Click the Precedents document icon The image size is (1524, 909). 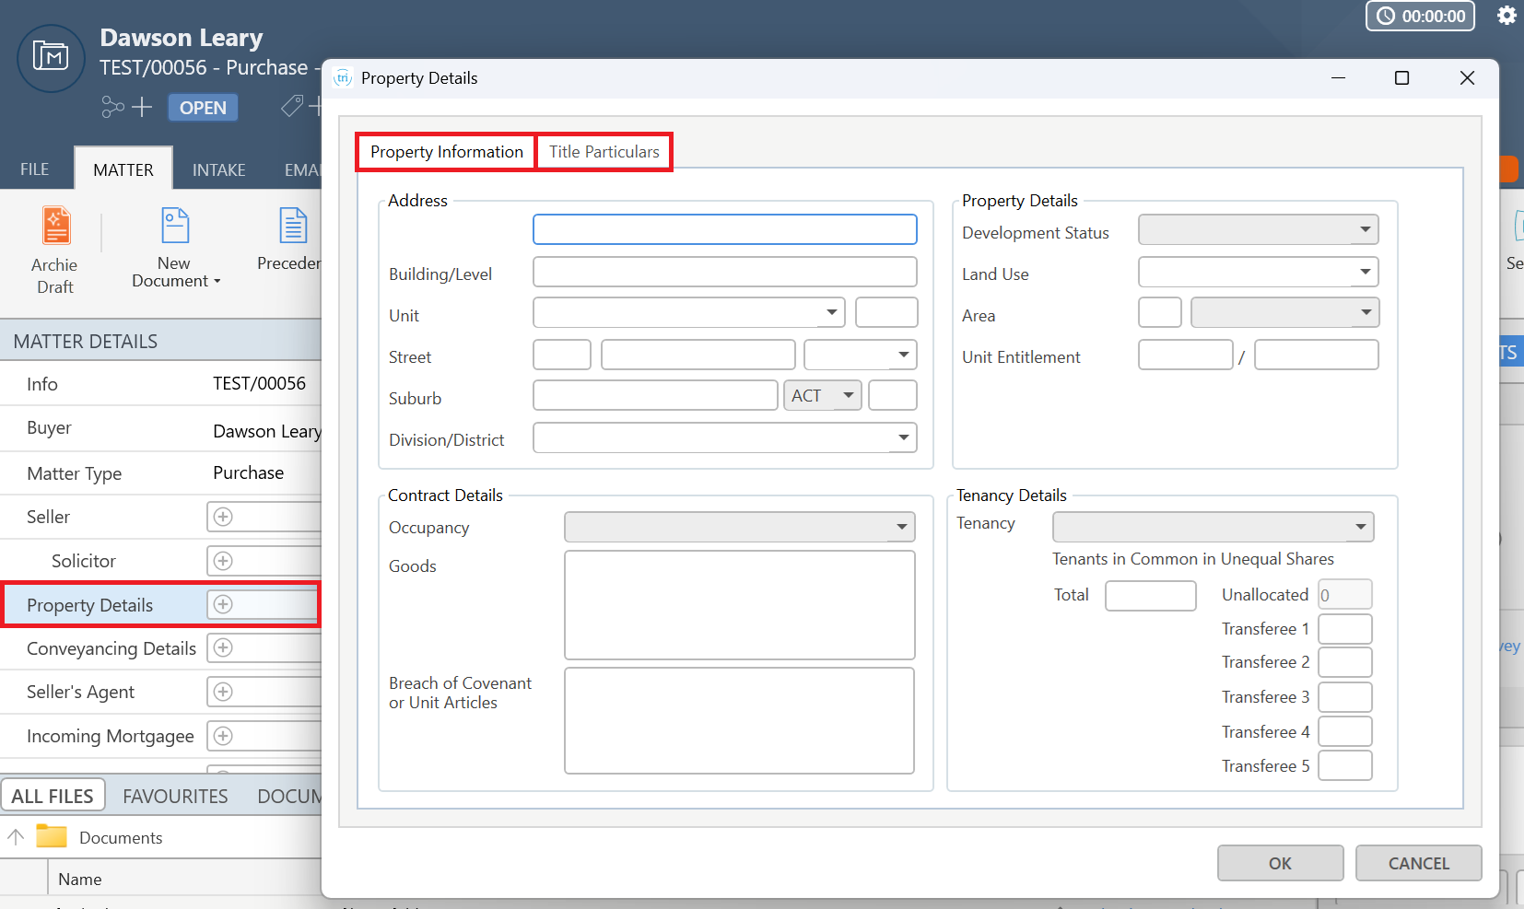click(x=293, y=226)
